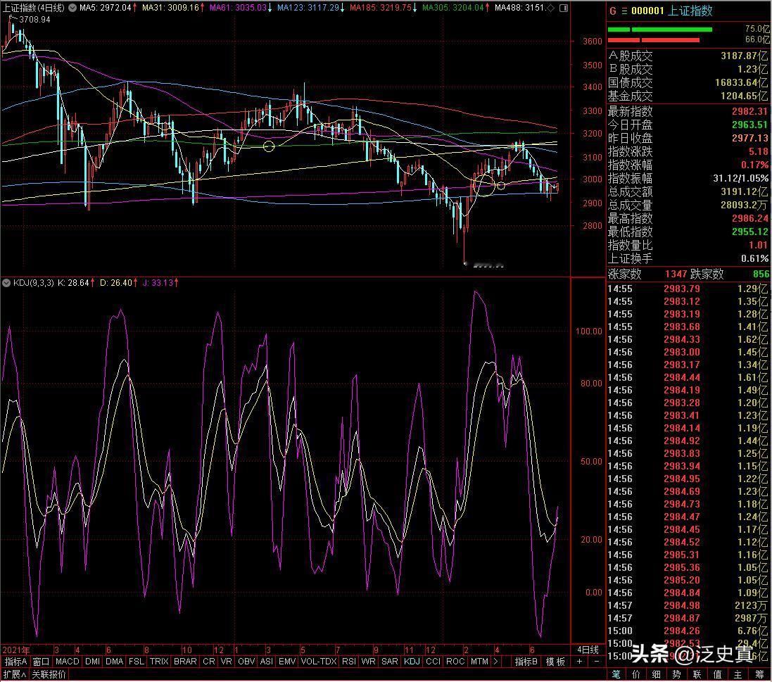Open the 上证指数 name link

689,11
